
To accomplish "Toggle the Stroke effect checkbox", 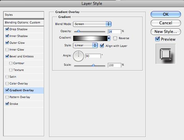I will (7, 104).
